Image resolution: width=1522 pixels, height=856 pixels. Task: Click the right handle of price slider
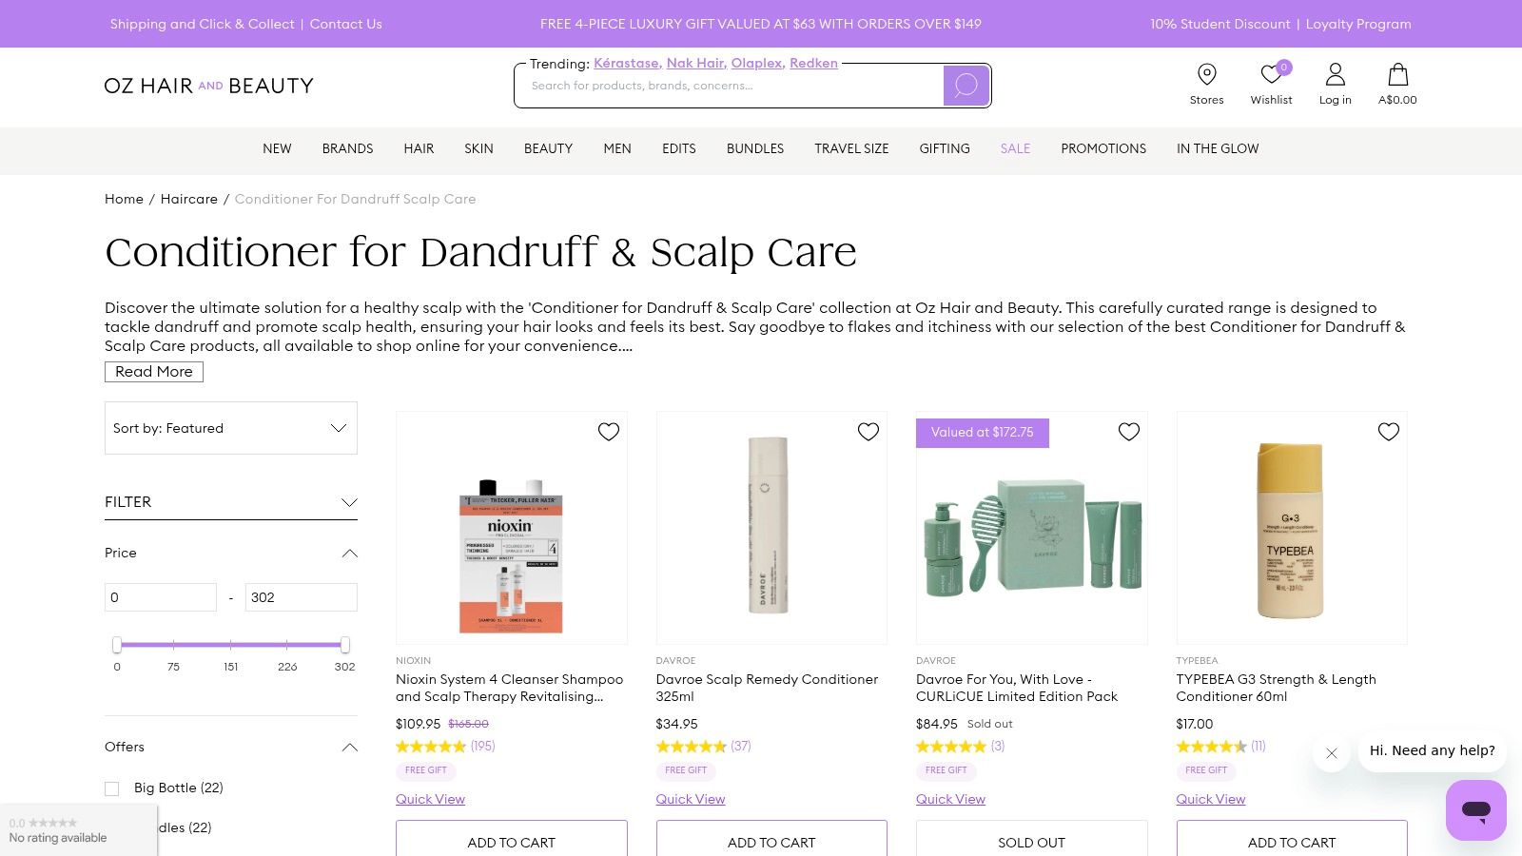pos(344,645)
